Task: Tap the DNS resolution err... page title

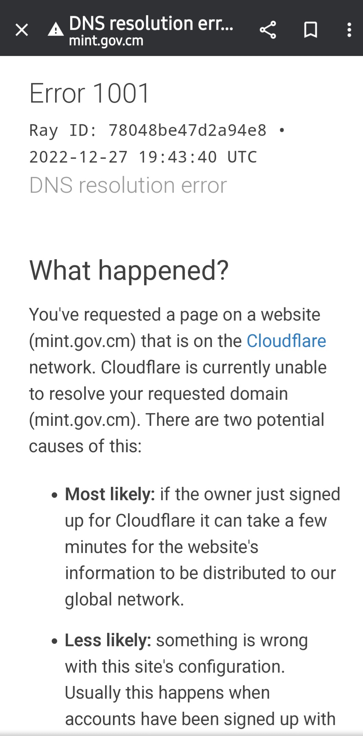Action: [151, 23]
